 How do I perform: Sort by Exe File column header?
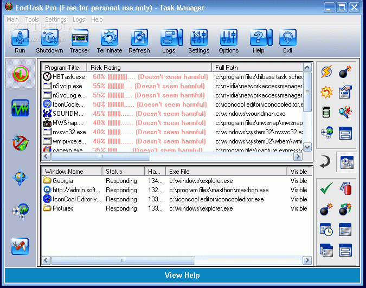click(x=226, y=172)
